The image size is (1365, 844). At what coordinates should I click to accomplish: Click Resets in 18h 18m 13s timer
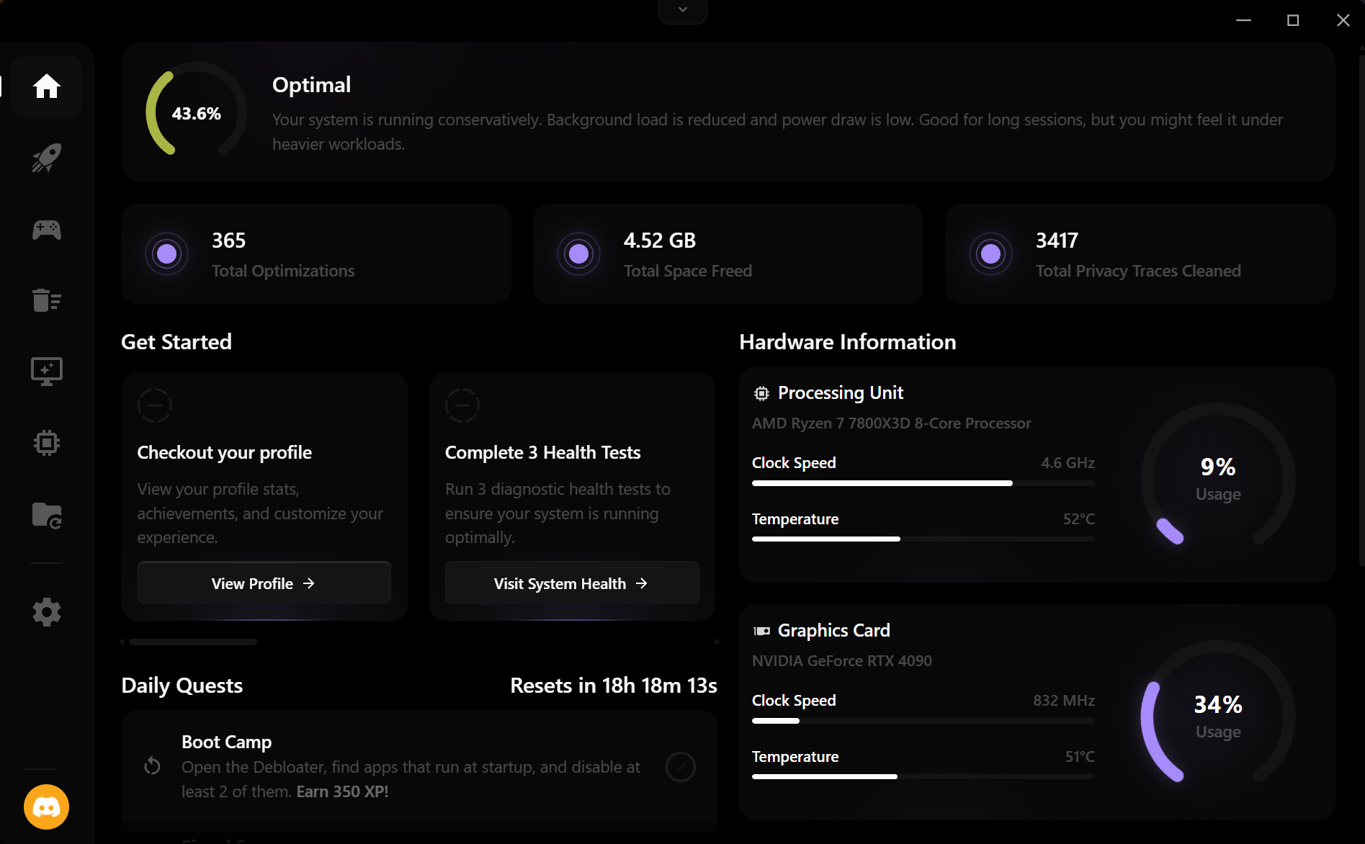click(614, 686)
